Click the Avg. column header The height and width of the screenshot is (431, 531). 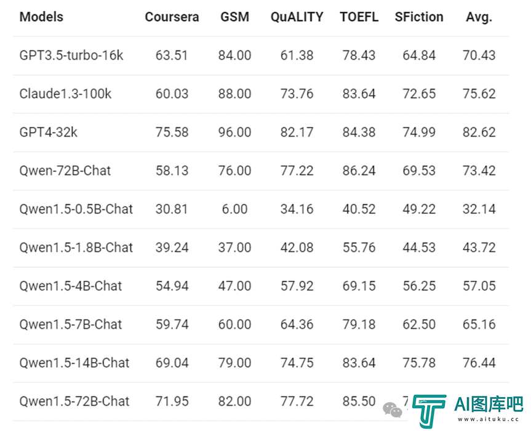[479, 17]
